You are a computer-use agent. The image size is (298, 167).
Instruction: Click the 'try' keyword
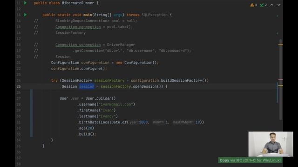[x=54, y=80]
